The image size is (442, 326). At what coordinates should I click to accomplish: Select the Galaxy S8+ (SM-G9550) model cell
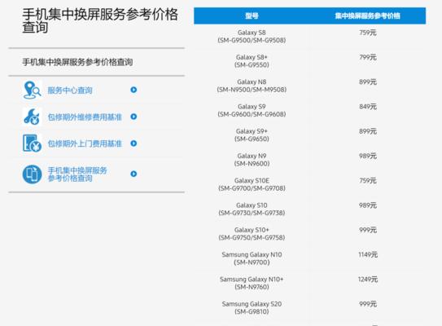252,61
